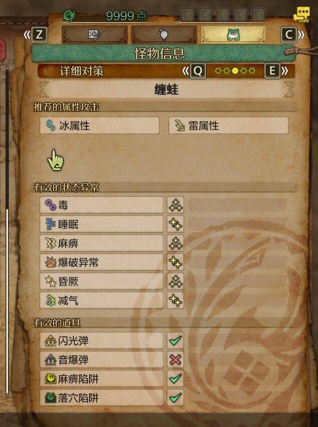Click the red X beside 音爆弹
This screenshot has height=427, width=318.
pyautogui.click(x=175, y=360)
